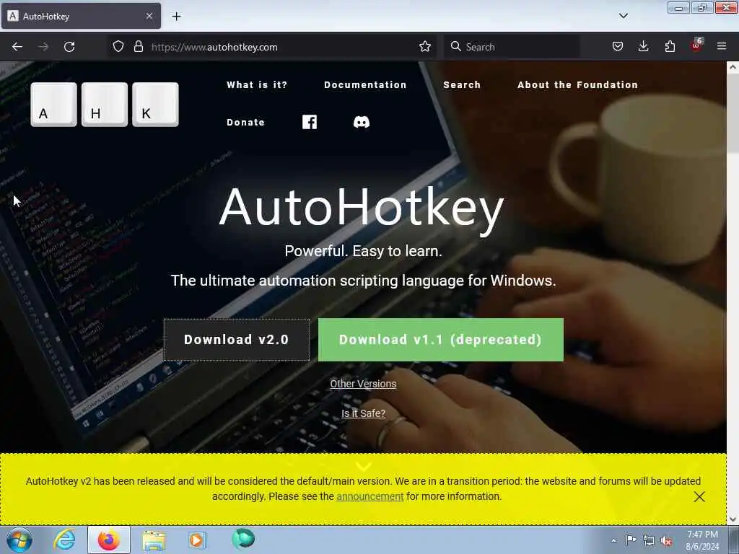Switch to Firefox in the taskbar
This screenshot has height=554, width=739.
pyautogui.click(x=109, y=540)
